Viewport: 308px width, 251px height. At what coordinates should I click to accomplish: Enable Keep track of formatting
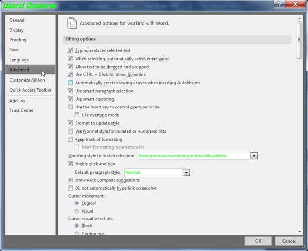click(x=70, y=139)
